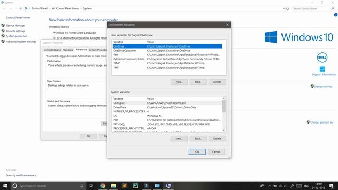Image resolution: width=338 pixels, height=190 pixels.
Task: Select NUMBER_OF_PROCESSORS system variable
Action: click(167, 111)
